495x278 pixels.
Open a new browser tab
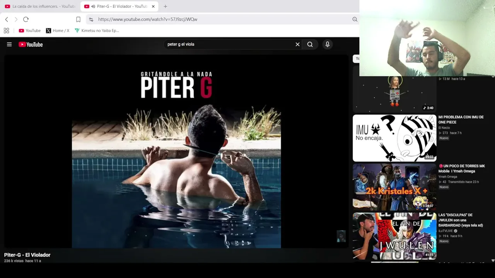coord(166,7)
